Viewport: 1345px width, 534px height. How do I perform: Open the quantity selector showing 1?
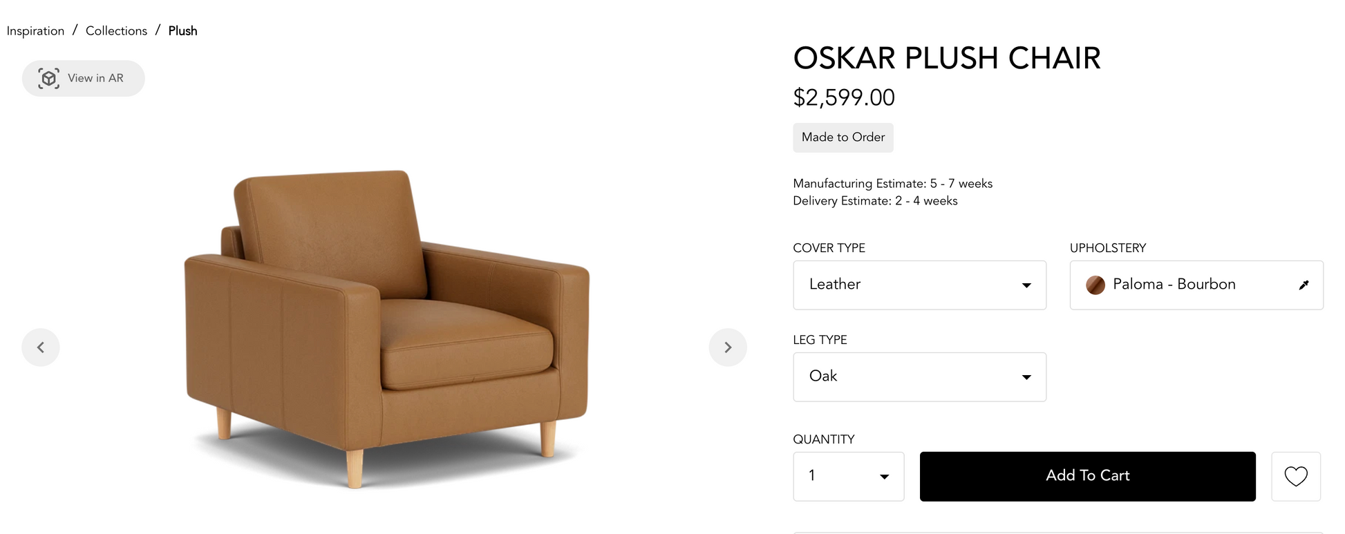point(848,476)
